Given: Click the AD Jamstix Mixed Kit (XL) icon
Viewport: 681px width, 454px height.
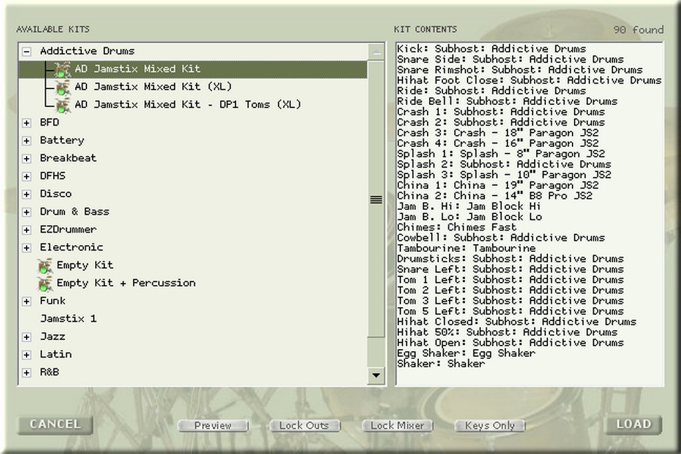Looking at the screenshot, I should 63,87.
